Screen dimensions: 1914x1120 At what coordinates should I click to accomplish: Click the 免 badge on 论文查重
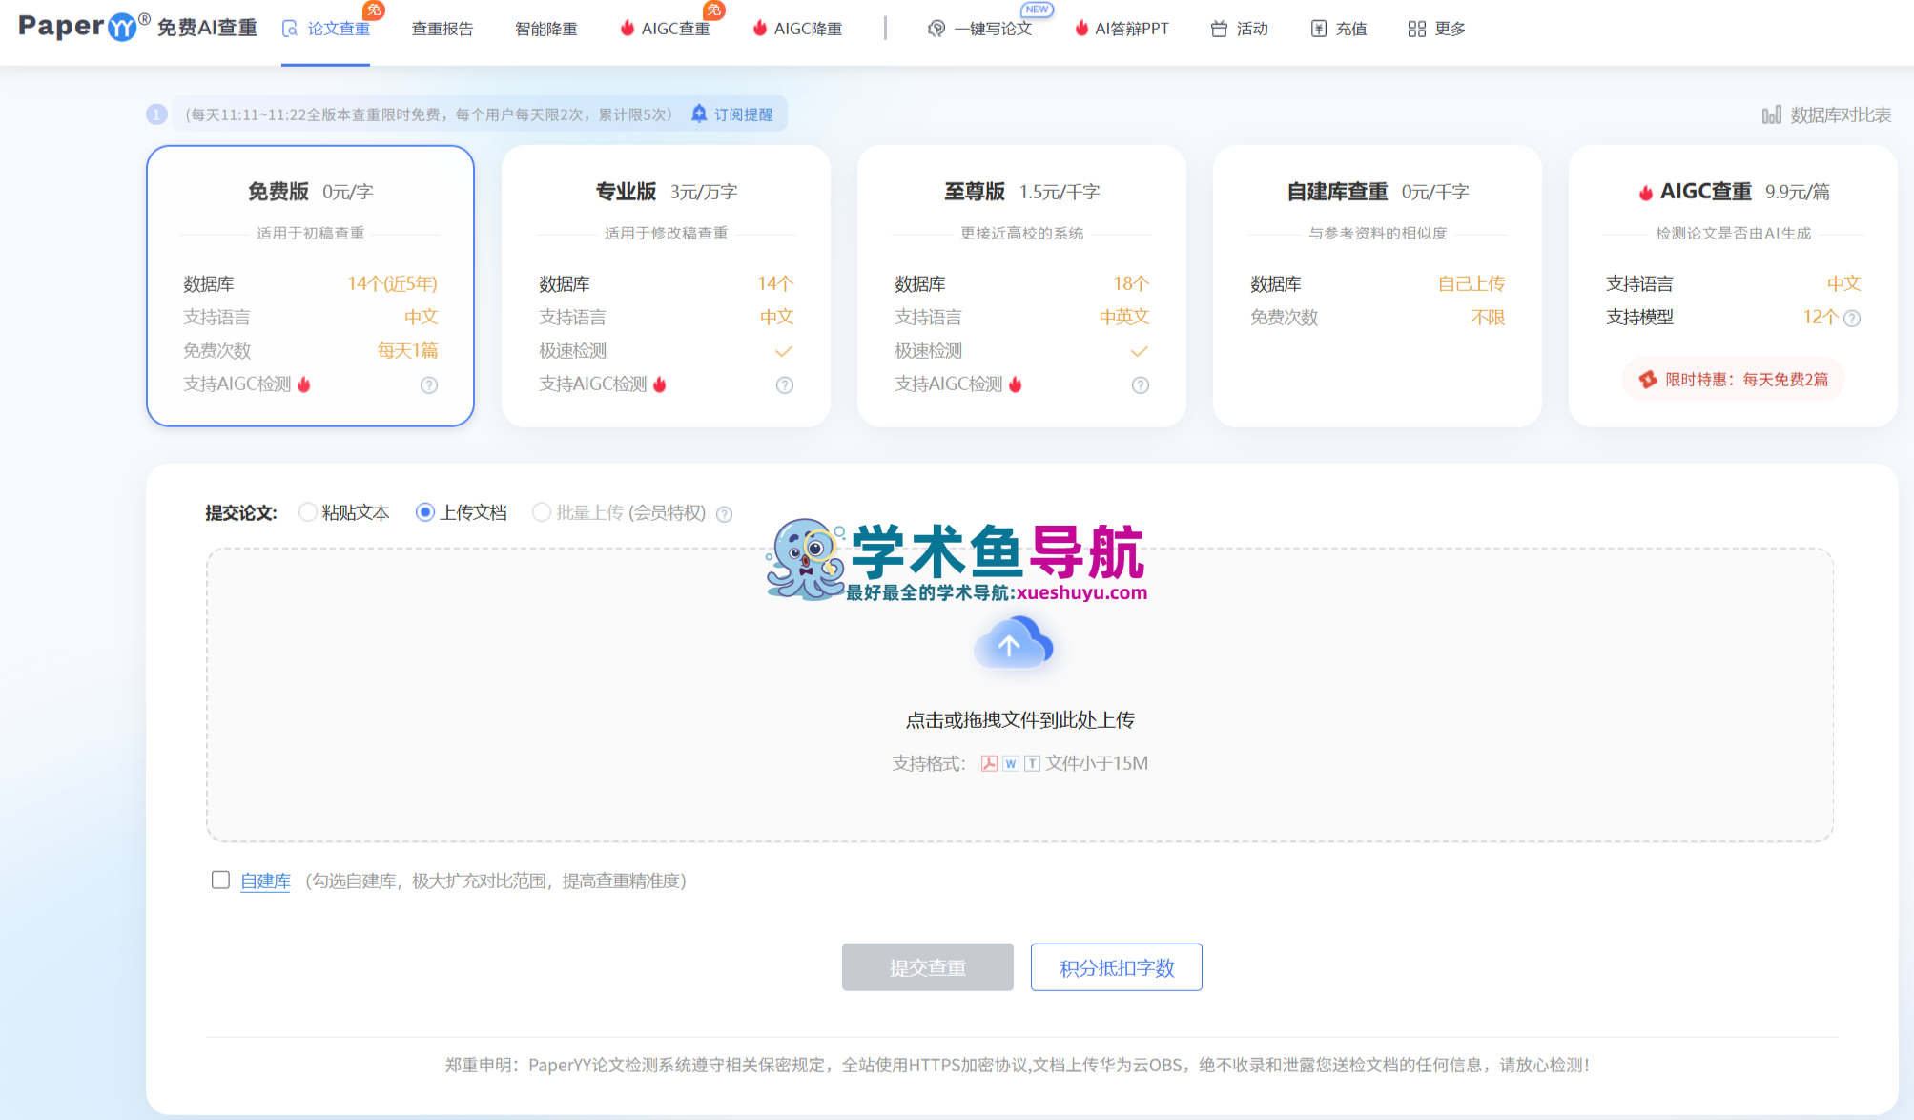click(x=374, y=10)
